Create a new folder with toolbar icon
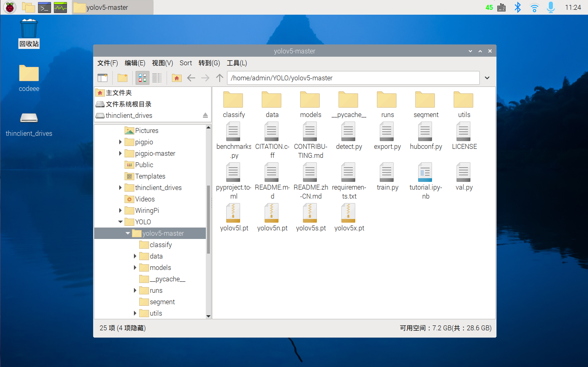 coord(122,78)
